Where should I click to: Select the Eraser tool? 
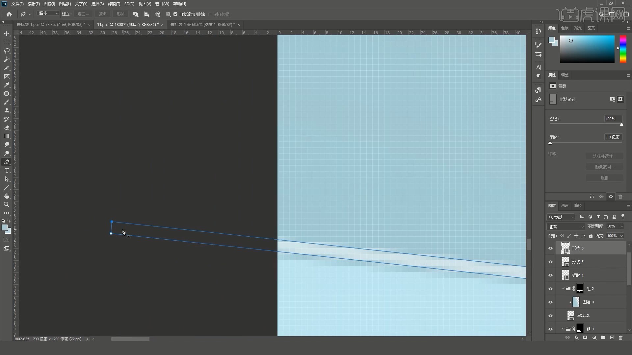pyautogui.click(x=7, y=128)
